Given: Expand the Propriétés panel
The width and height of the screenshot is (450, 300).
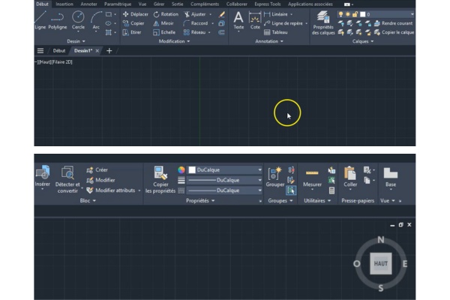Looking at the screenshot, I should [200, 201].
